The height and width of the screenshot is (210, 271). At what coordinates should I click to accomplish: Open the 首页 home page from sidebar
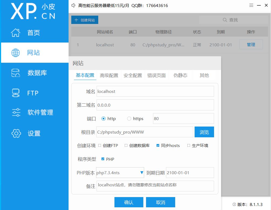[26, 33]
